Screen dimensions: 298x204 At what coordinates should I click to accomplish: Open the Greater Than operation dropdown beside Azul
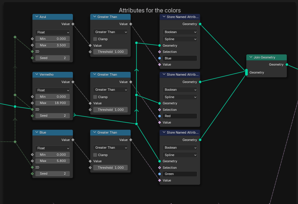click(110, 32)
